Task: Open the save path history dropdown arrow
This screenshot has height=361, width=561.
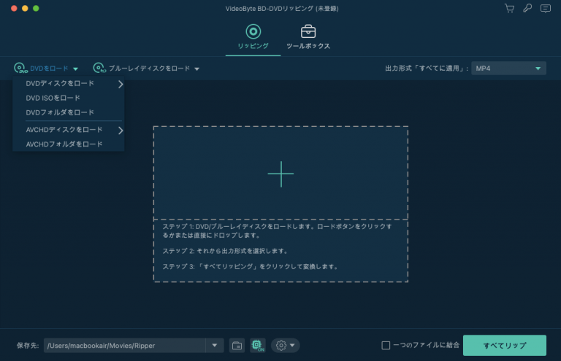Action: [214, 345]
